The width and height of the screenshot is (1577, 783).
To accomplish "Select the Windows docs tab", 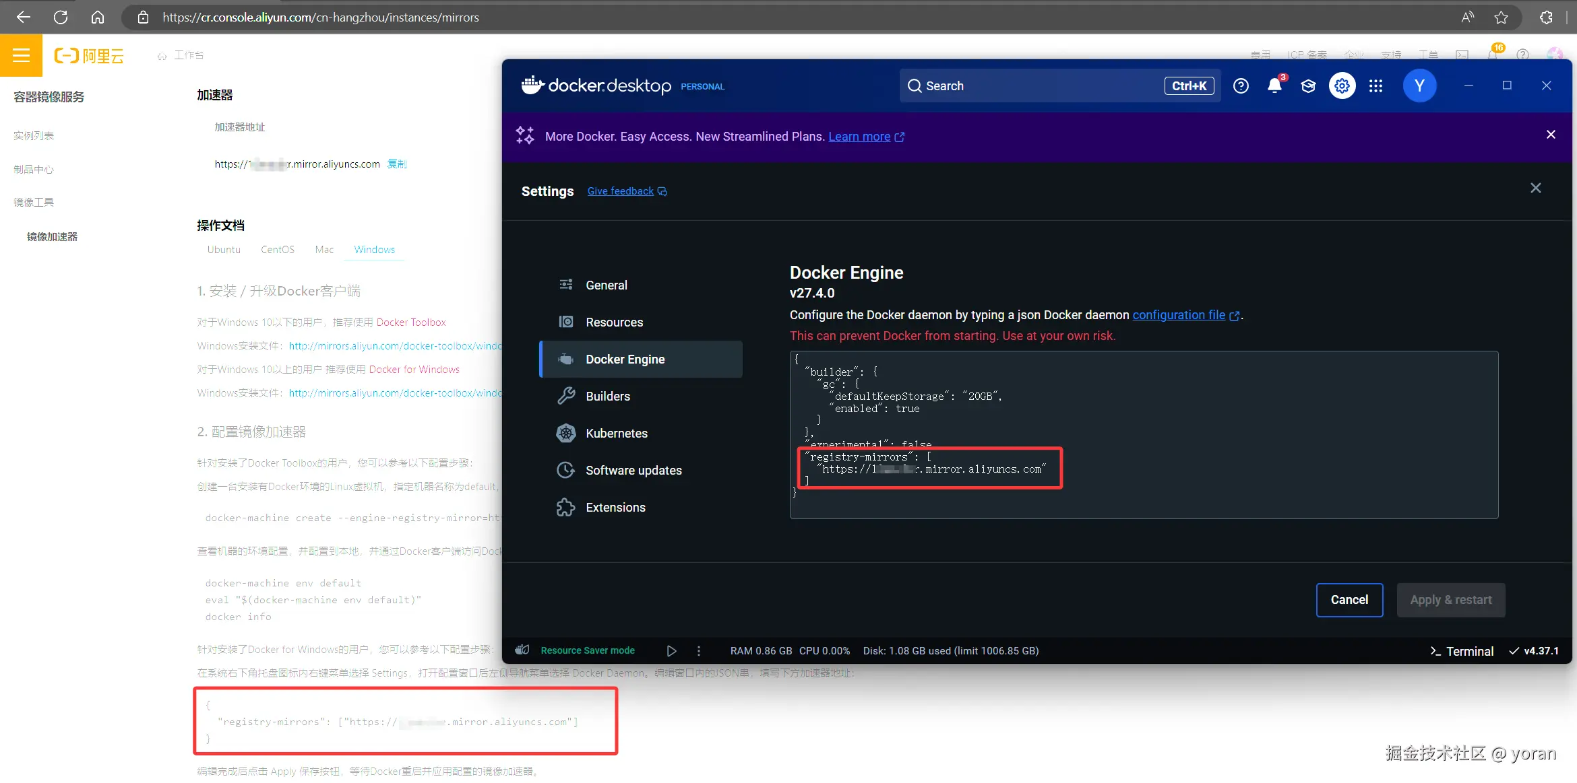I will 375,250.
